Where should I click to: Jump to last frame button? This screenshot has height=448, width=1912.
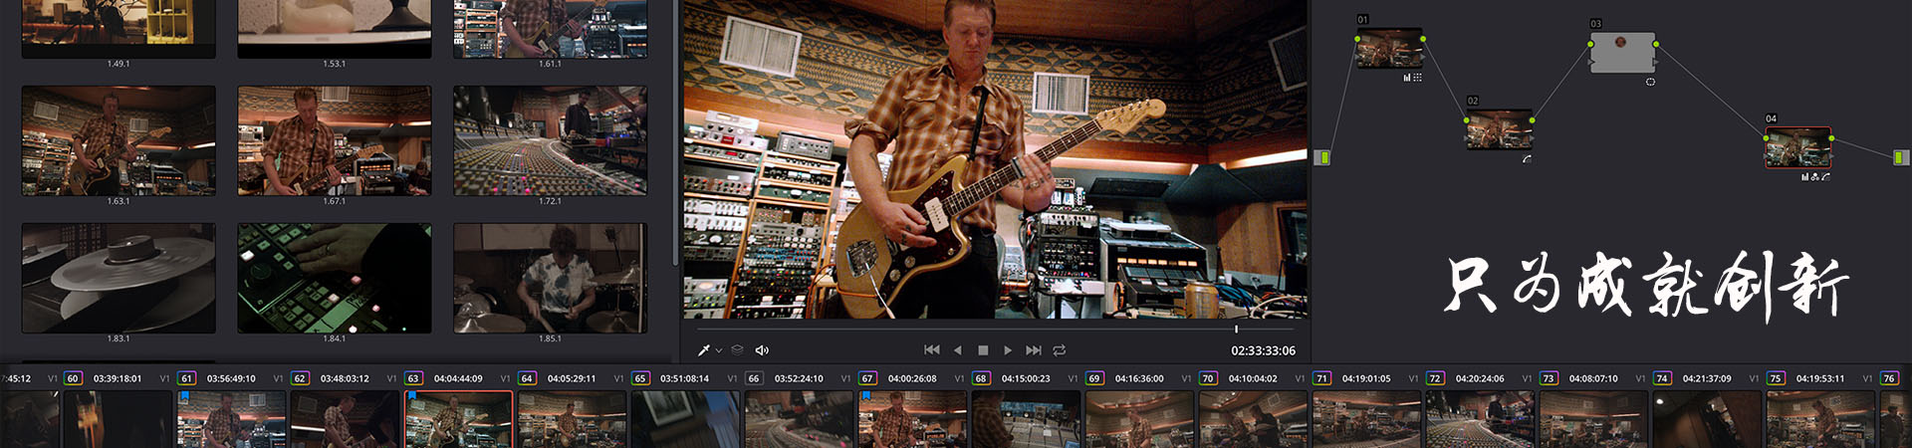tap(1034, 350)
